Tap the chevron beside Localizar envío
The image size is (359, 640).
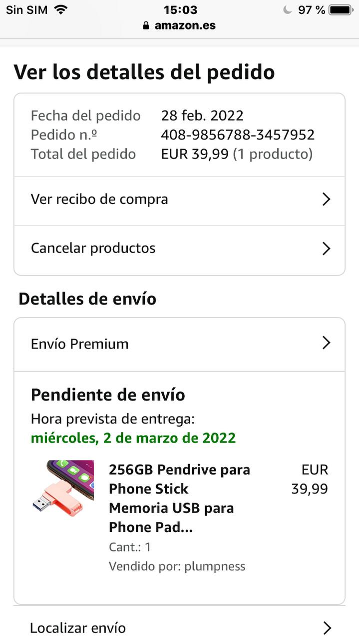[327, 628]
